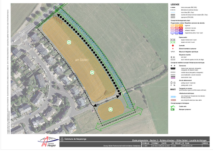Click the 'Rue Seitert' street label
The image size is (213, 151).
pos(62,120)
